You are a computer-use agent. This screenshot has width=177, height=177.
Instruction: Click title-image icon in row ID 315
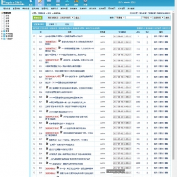[x=47, y=149]
